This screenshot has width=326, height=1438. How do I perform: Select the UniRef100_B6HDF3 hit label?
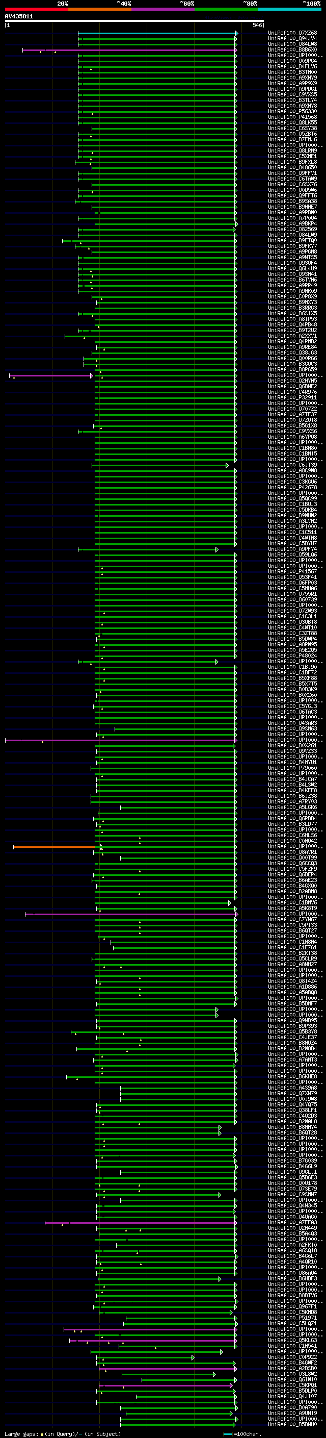[x=292, y=1278]
